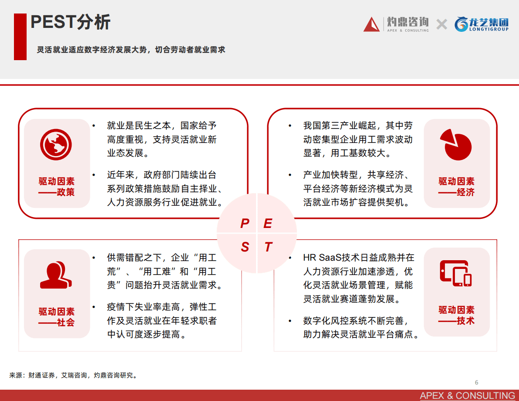Click the X symbol between the two logos
The image size is (519, 401).
[441, 25]
